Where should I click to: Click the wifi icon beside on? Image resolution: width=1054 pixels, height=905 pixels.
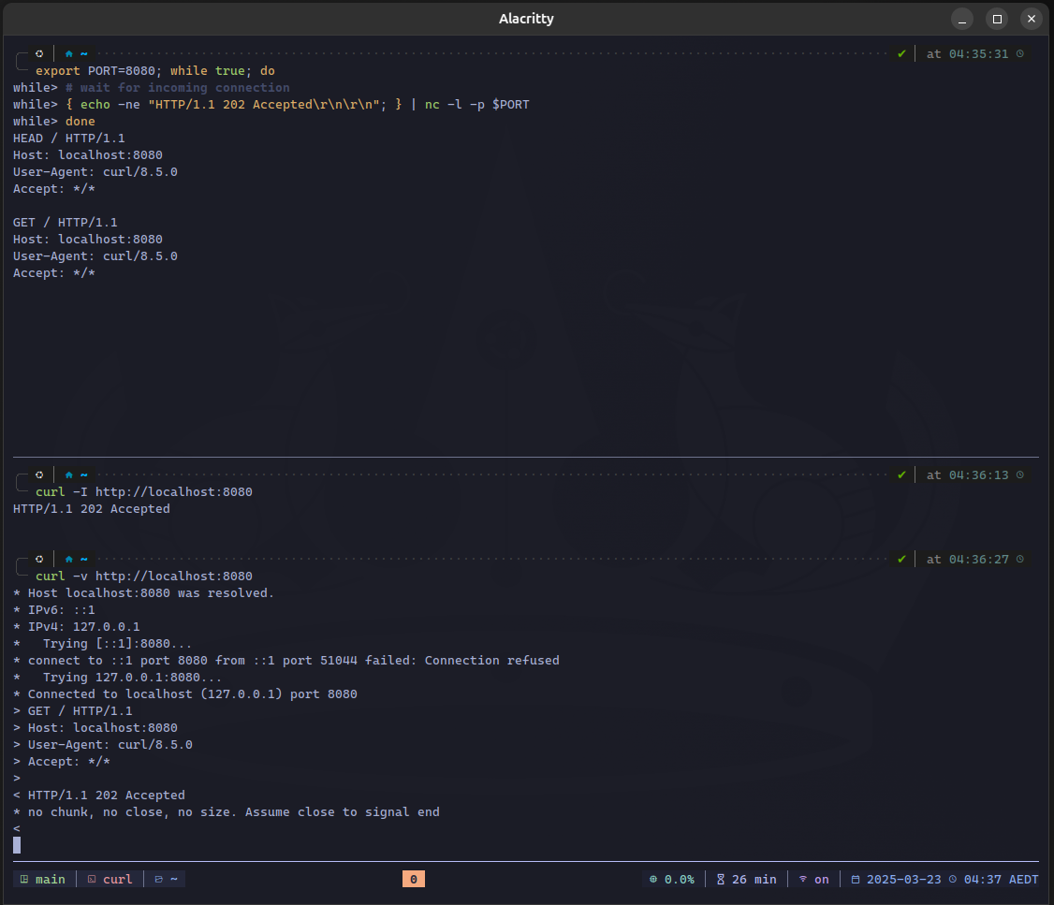click(802, 879)
